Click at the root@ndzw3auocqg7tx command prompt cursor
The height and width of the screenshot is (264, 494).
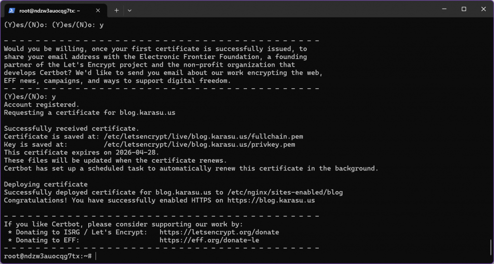pyautogui.click(x=96, y=256)
